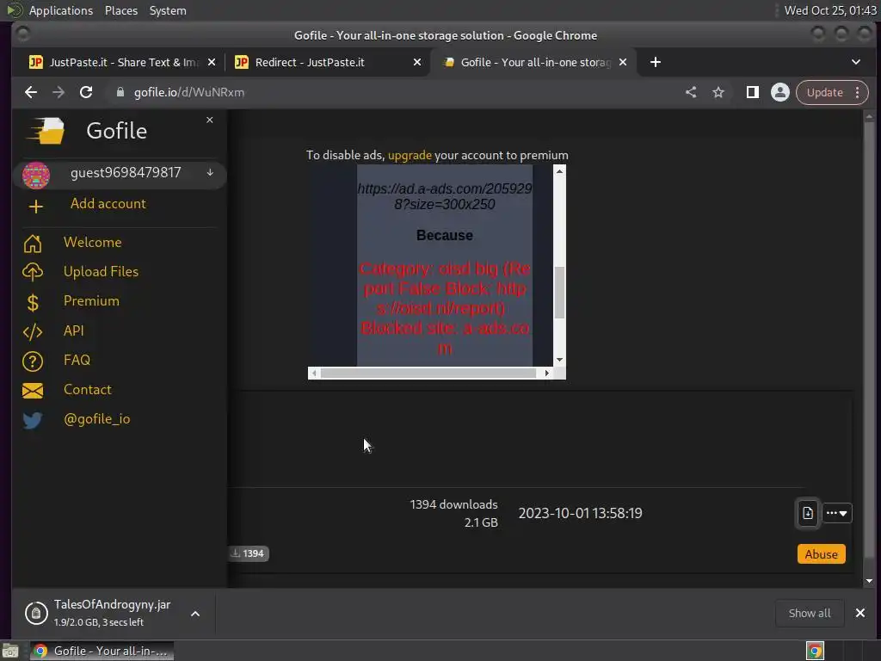Close the downloads bar

[x=859, y=613]
